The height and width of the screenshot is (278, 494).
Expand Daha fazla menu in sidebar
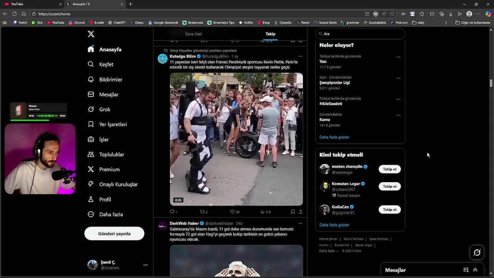(x=105, y=214)
